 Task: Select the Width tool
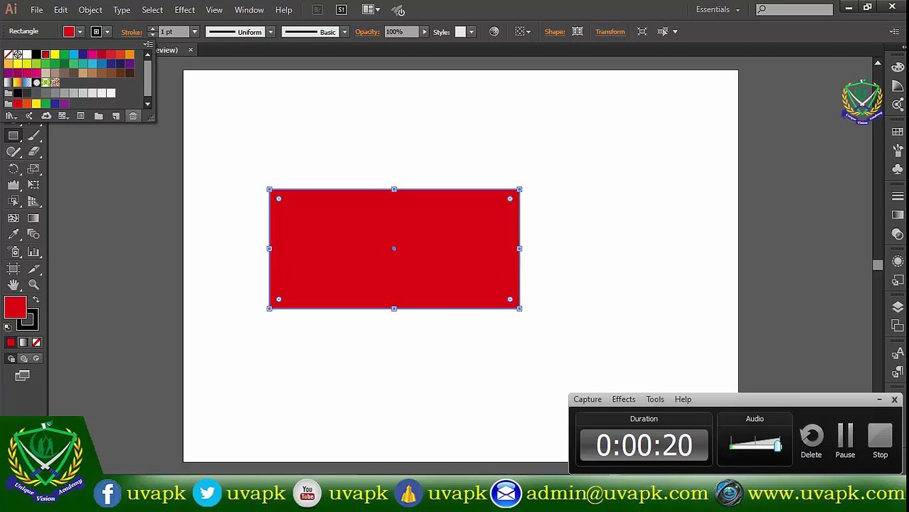coord(14,185)
